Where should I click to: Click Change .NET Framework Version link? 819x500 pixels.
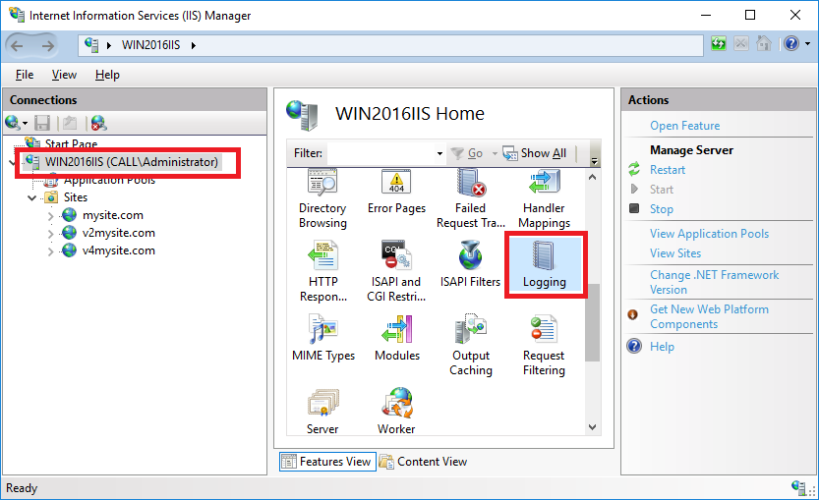click(x=714, y=282)
